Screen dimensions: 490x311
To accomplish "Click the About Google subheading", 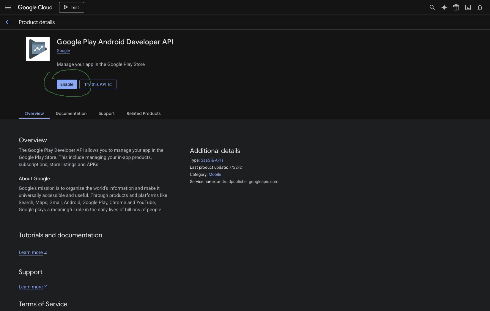I will (34, 179).
